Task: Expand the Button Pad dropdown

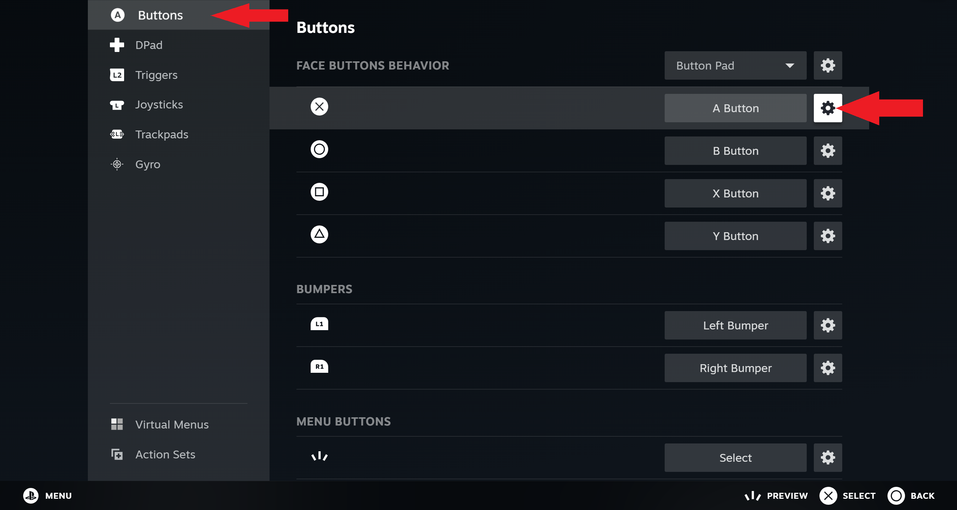Action: (x=735, y=65)
